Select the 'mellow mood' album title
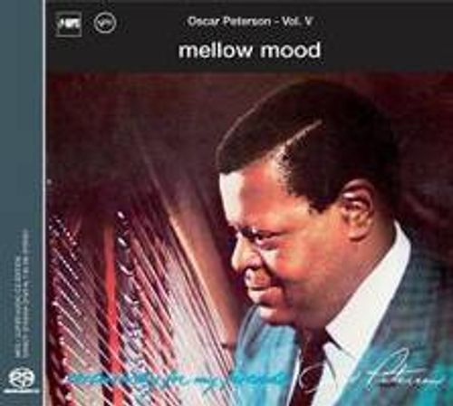Screen dimensions: 453x406 click(x=249, y=50)
